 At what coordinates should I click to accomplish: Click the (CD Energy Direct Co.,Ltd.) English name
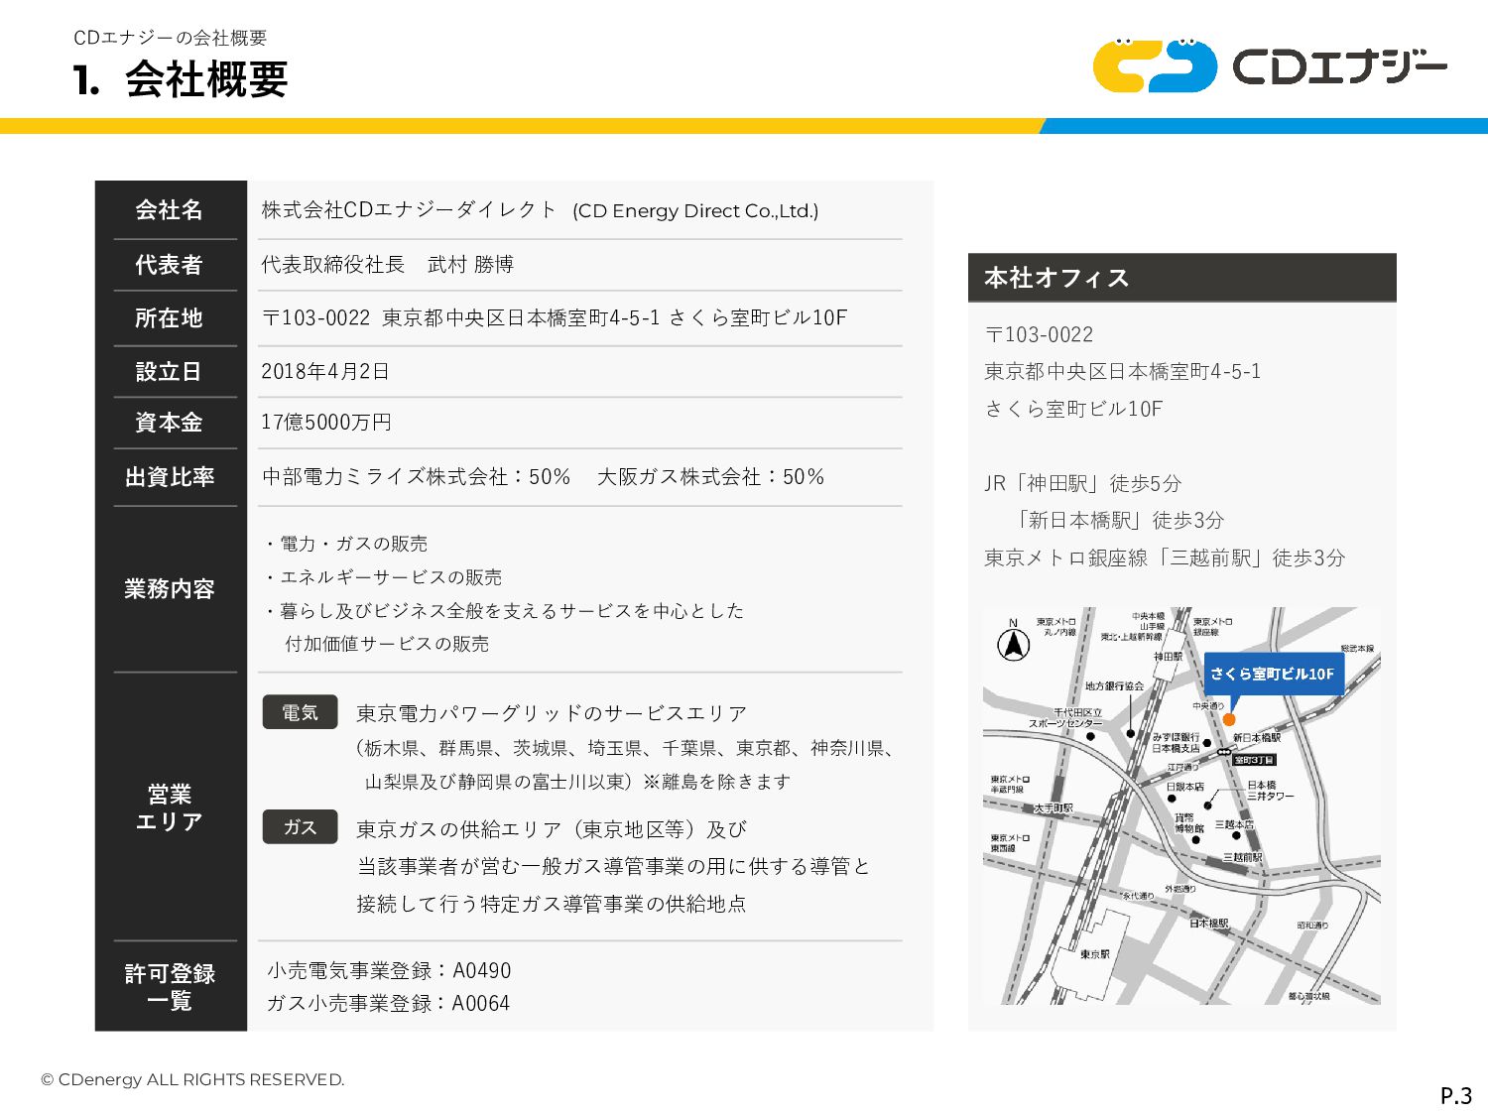click(695, 210)
